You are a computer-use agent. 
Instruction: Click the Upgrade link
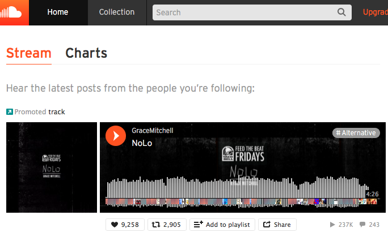tap(375, 12)
